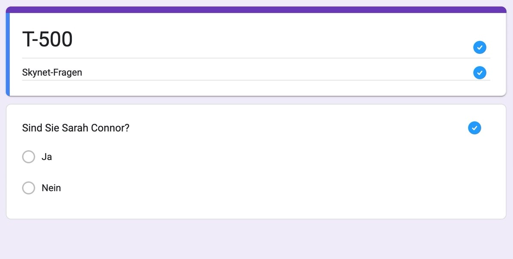513x259 pixels.
Task: Select the Ja radio button
Action: click(29, 157)
